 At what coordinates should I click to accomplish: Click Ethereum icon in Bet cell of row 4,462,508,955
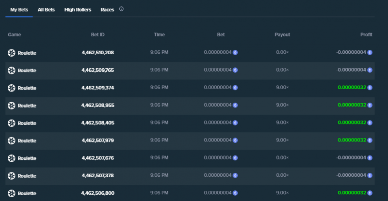(x=235, y=105)
